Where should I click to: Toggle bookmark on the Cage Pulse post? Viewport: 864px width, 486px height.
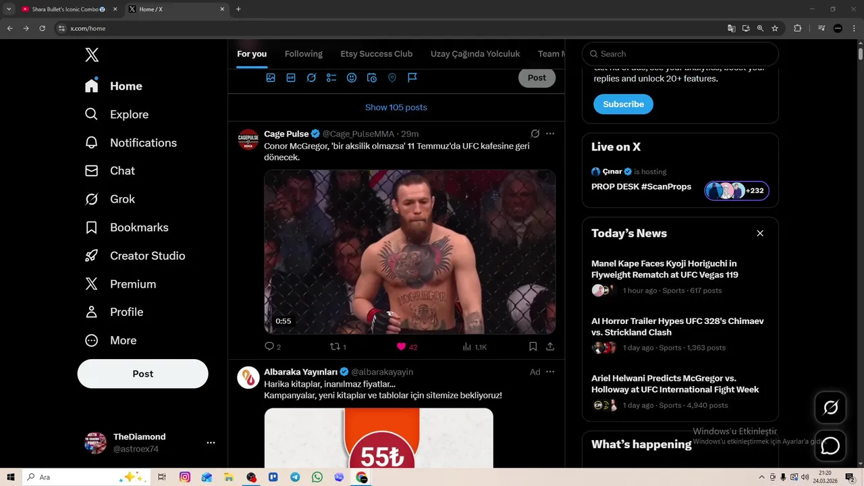533,347
